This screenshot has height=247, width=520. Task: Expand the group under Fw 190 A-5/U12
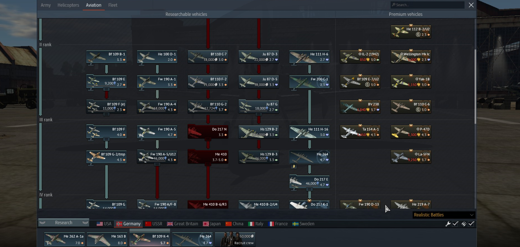(157, 164)
